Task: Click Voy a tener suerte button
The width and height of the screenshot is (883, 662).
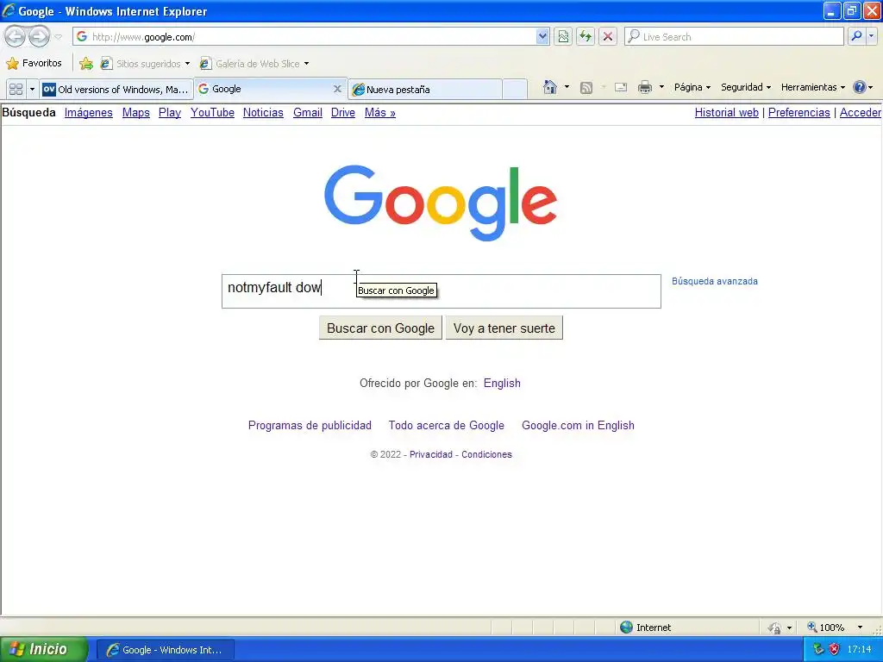Action: pyautogui.click(x=504, y=328)
